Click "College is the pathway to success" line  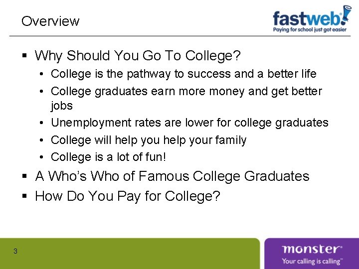(183, 74)
